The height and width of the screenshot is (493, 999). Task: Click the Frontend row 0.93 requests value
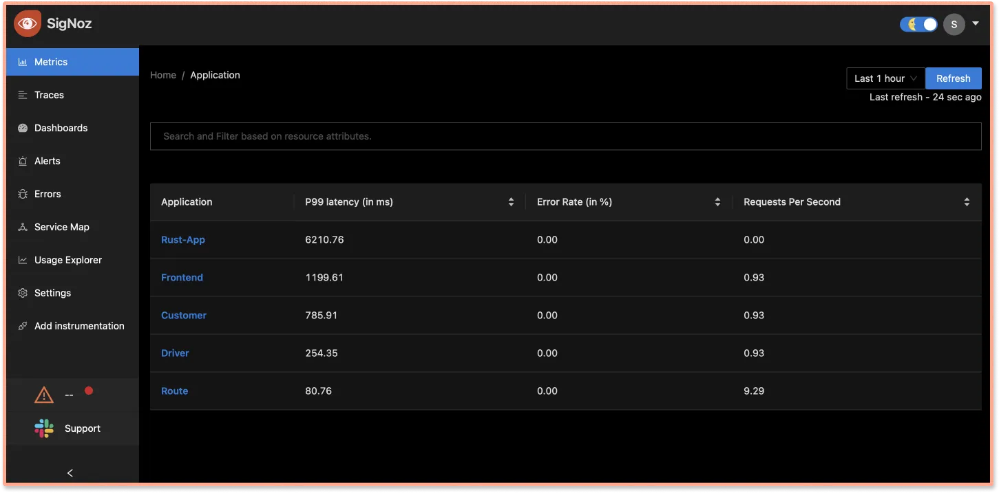coord(754,278)
